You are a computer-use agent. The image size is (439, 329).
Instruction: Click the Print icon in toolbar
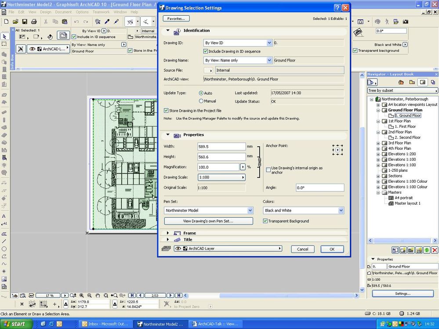(33, 22)
